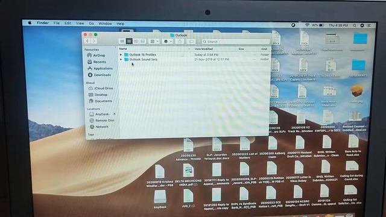
Task: Open Desktop in the Finder sidebar
Action: pyautogui.click(x=98, y=95)
